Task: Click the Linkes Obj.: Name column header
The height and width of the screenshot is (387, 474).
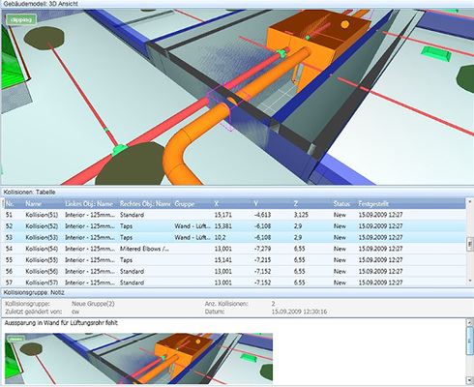Action: [90, 204]
